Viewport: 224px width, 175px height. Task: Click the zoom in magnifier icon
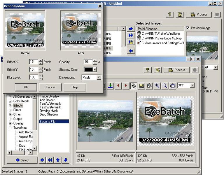[157, 85]
